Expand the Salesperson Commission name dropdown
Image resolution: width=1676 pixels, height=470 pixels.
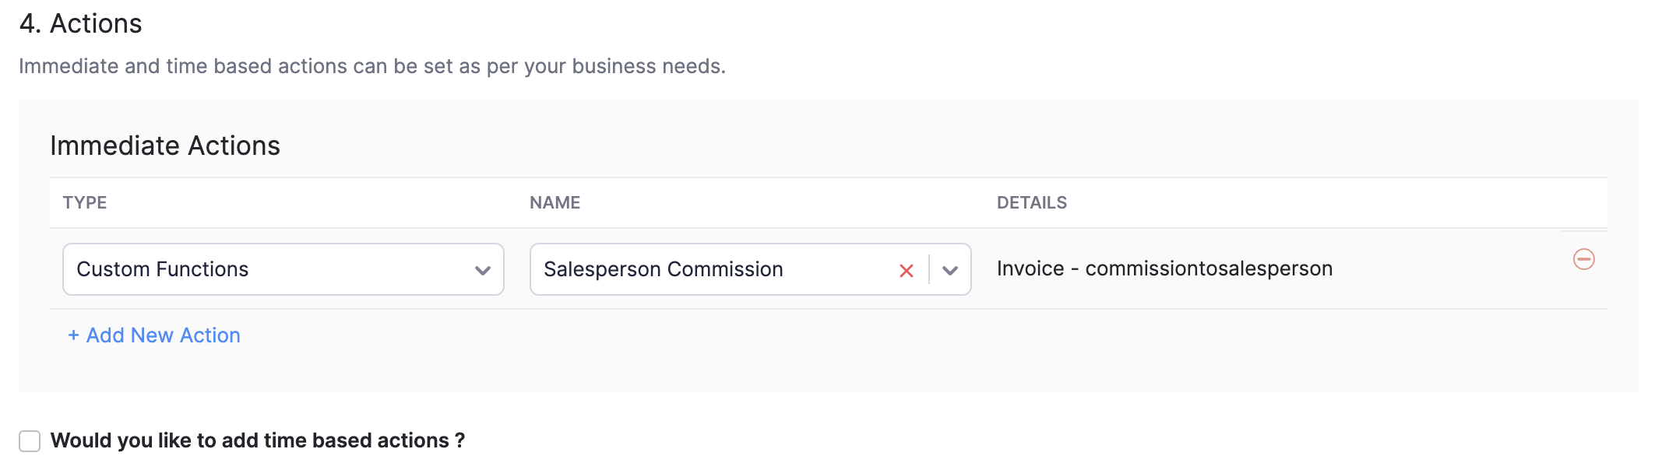(x=949, y=270)
